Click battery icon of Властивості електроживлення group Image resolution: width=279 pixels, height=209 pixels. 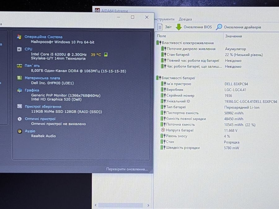(159, 43)
